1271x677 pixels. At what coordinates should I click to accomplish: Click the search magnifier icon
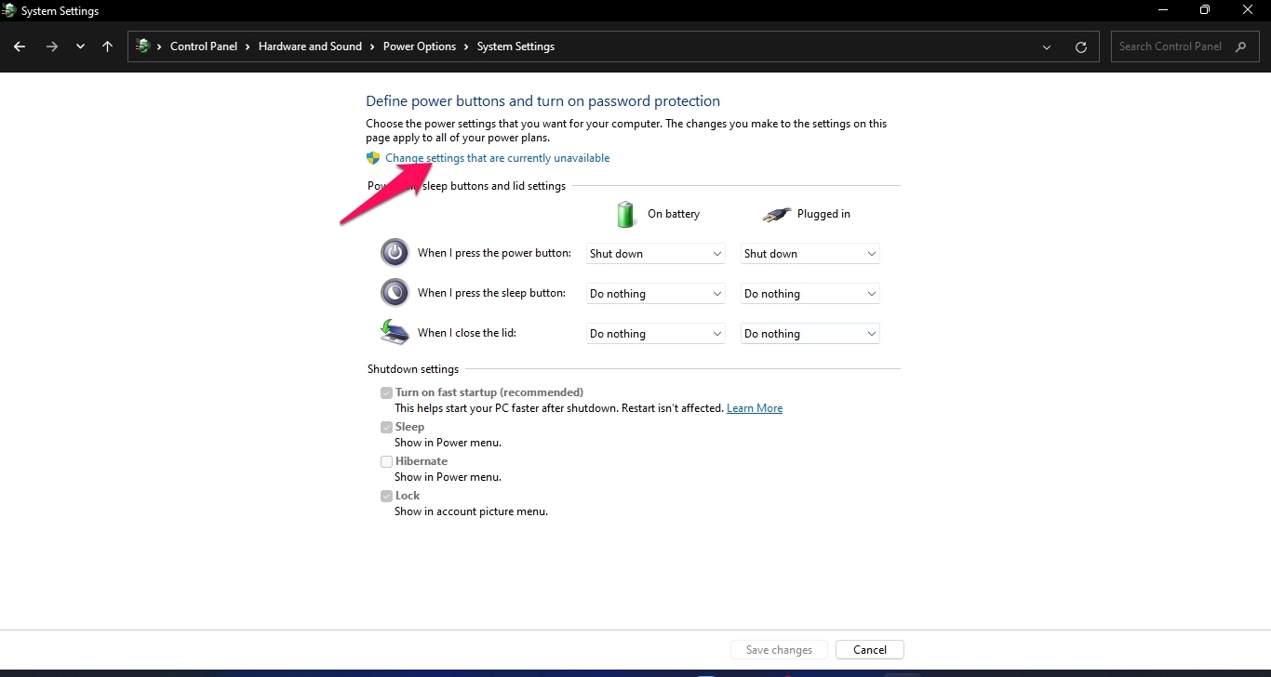point(1241,46)
